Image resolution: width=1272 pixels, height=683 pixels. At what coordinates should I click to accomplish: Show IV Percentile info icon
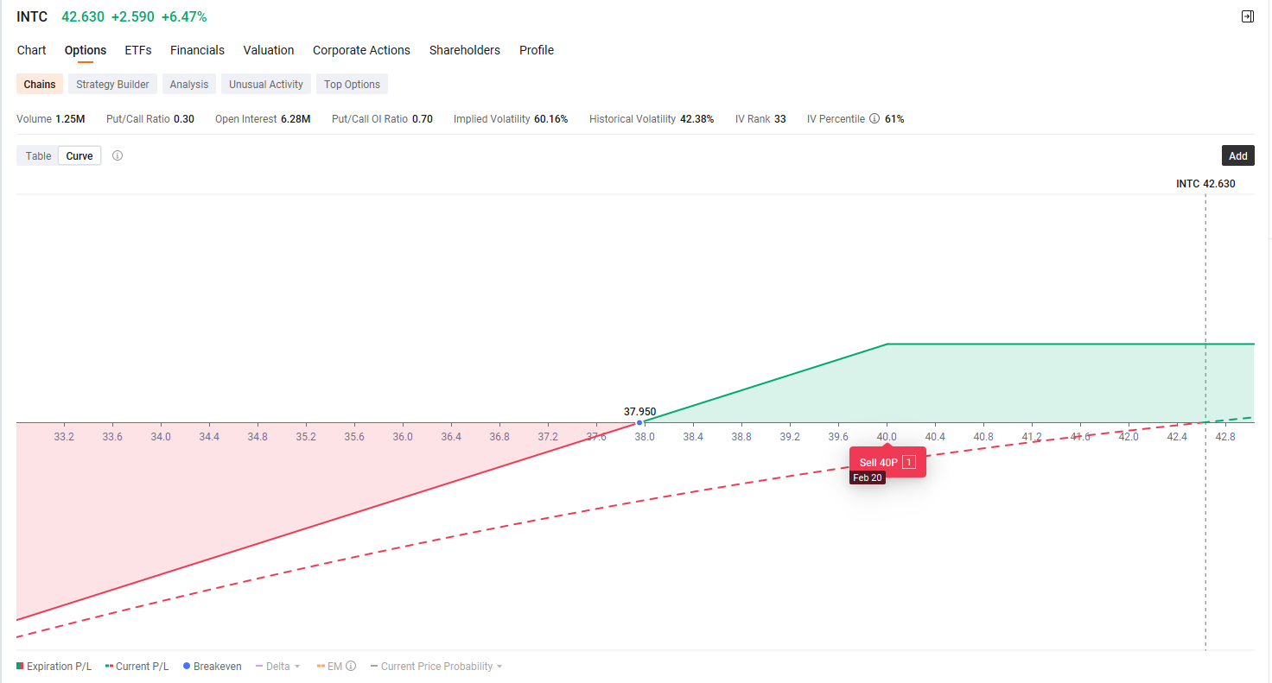pyautogui.click(x=874, y=119)
